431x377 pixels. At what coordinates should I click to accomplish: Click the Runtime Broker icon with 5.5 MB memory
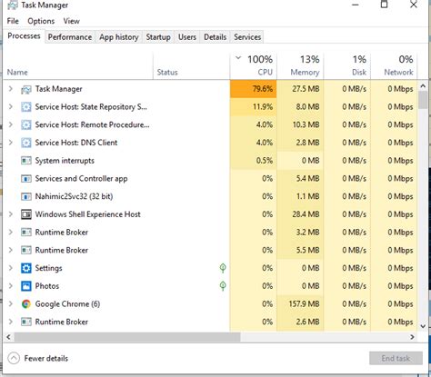point(26,250)
